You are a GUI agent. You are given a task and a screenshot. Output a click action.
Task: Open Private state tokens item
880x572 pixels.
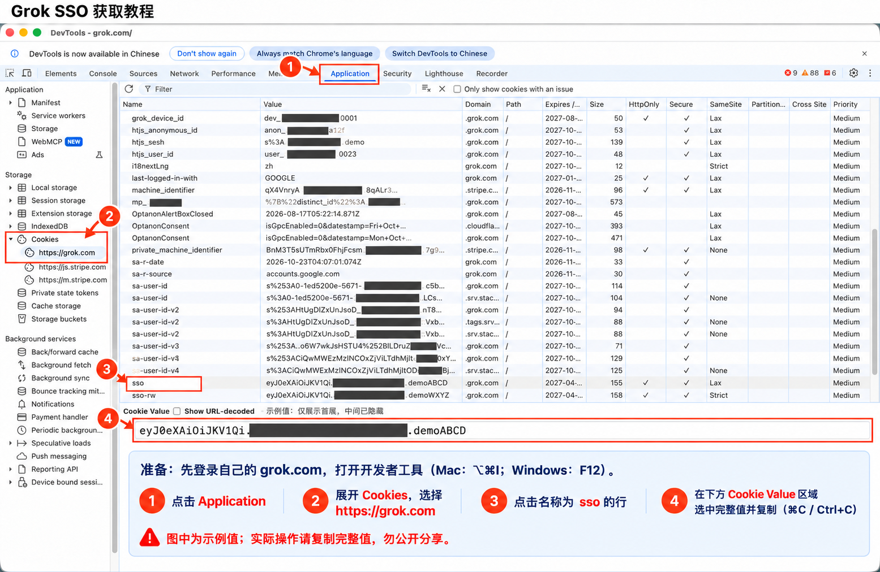tap(65, 293)
